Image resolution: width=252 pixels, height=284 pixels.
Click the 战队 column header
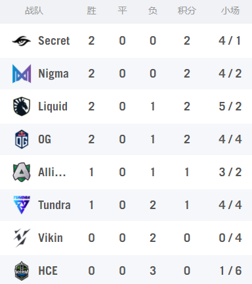34,11
